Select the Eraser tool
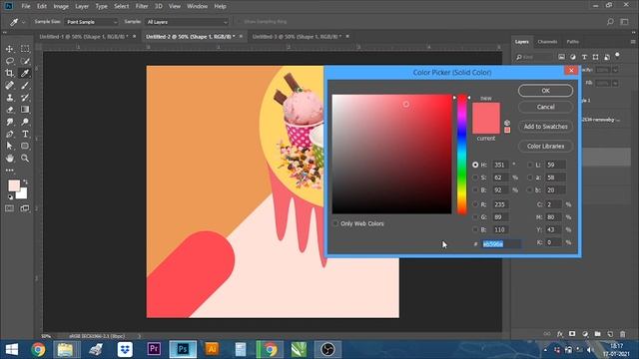 coord(9,110)
